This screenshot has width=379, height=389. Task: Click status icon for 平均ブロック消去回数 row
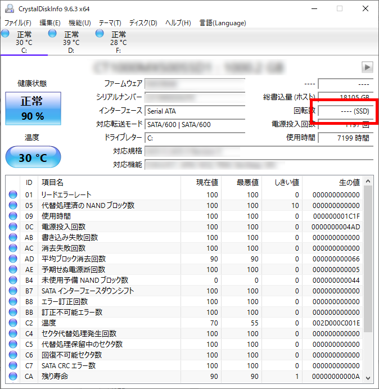(x=13, y=259)
